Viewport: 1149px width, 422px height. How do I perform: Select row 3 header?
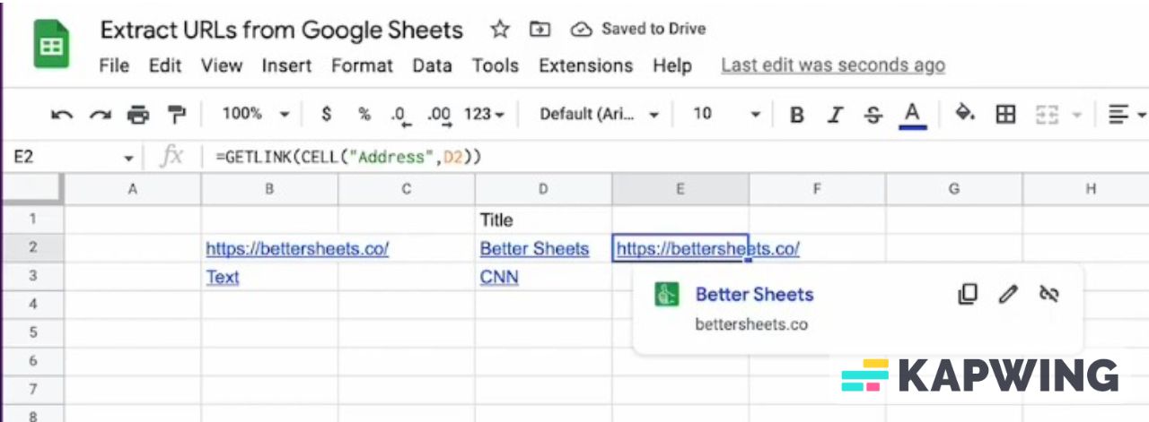coord(33,277)
